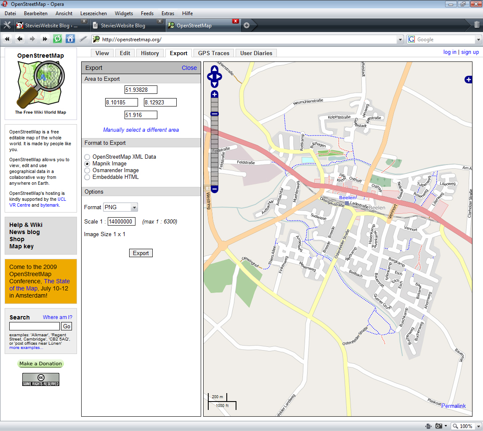483x431 pixels.
Task: Select OpenStreetMap XML Data format
Action: (x=87, y=157)
